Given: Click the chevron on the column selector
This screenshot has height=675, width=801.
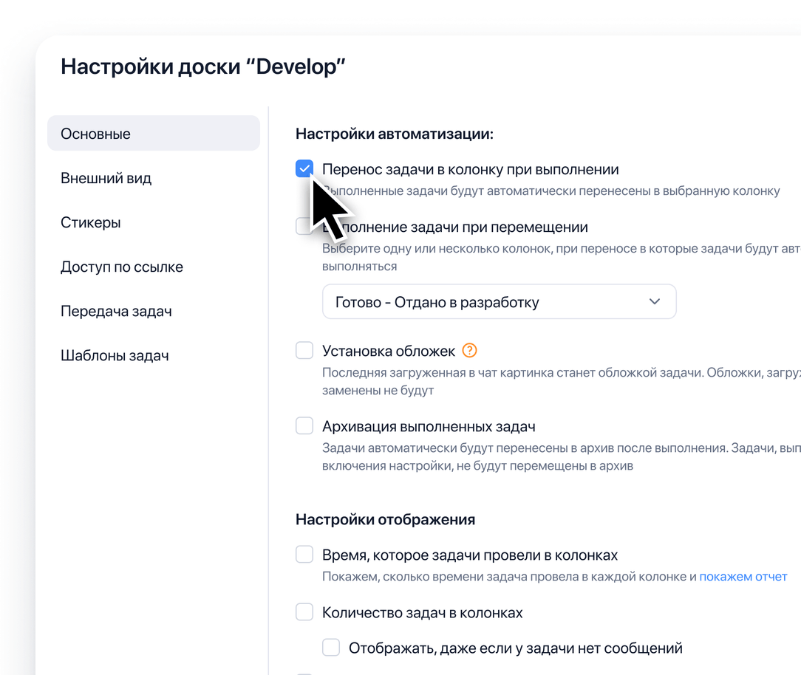Looking at the screenshot, I should coord(653,301).
